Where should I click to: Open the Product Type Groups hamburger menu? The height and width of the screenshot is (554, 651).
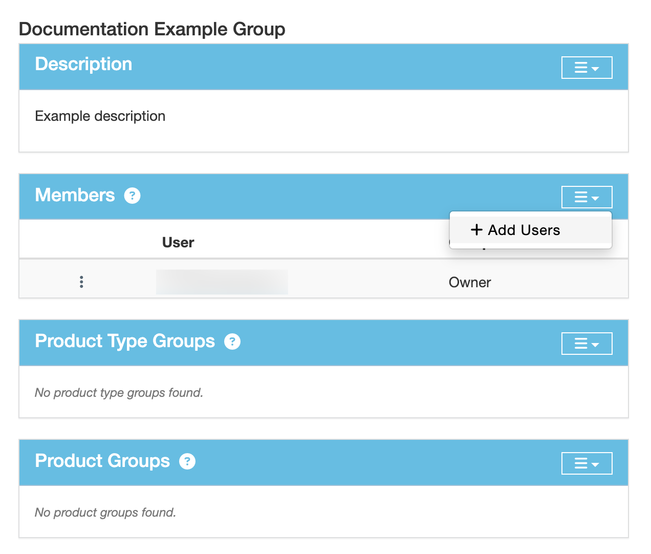pyautogui.click(x=587, y=344)
